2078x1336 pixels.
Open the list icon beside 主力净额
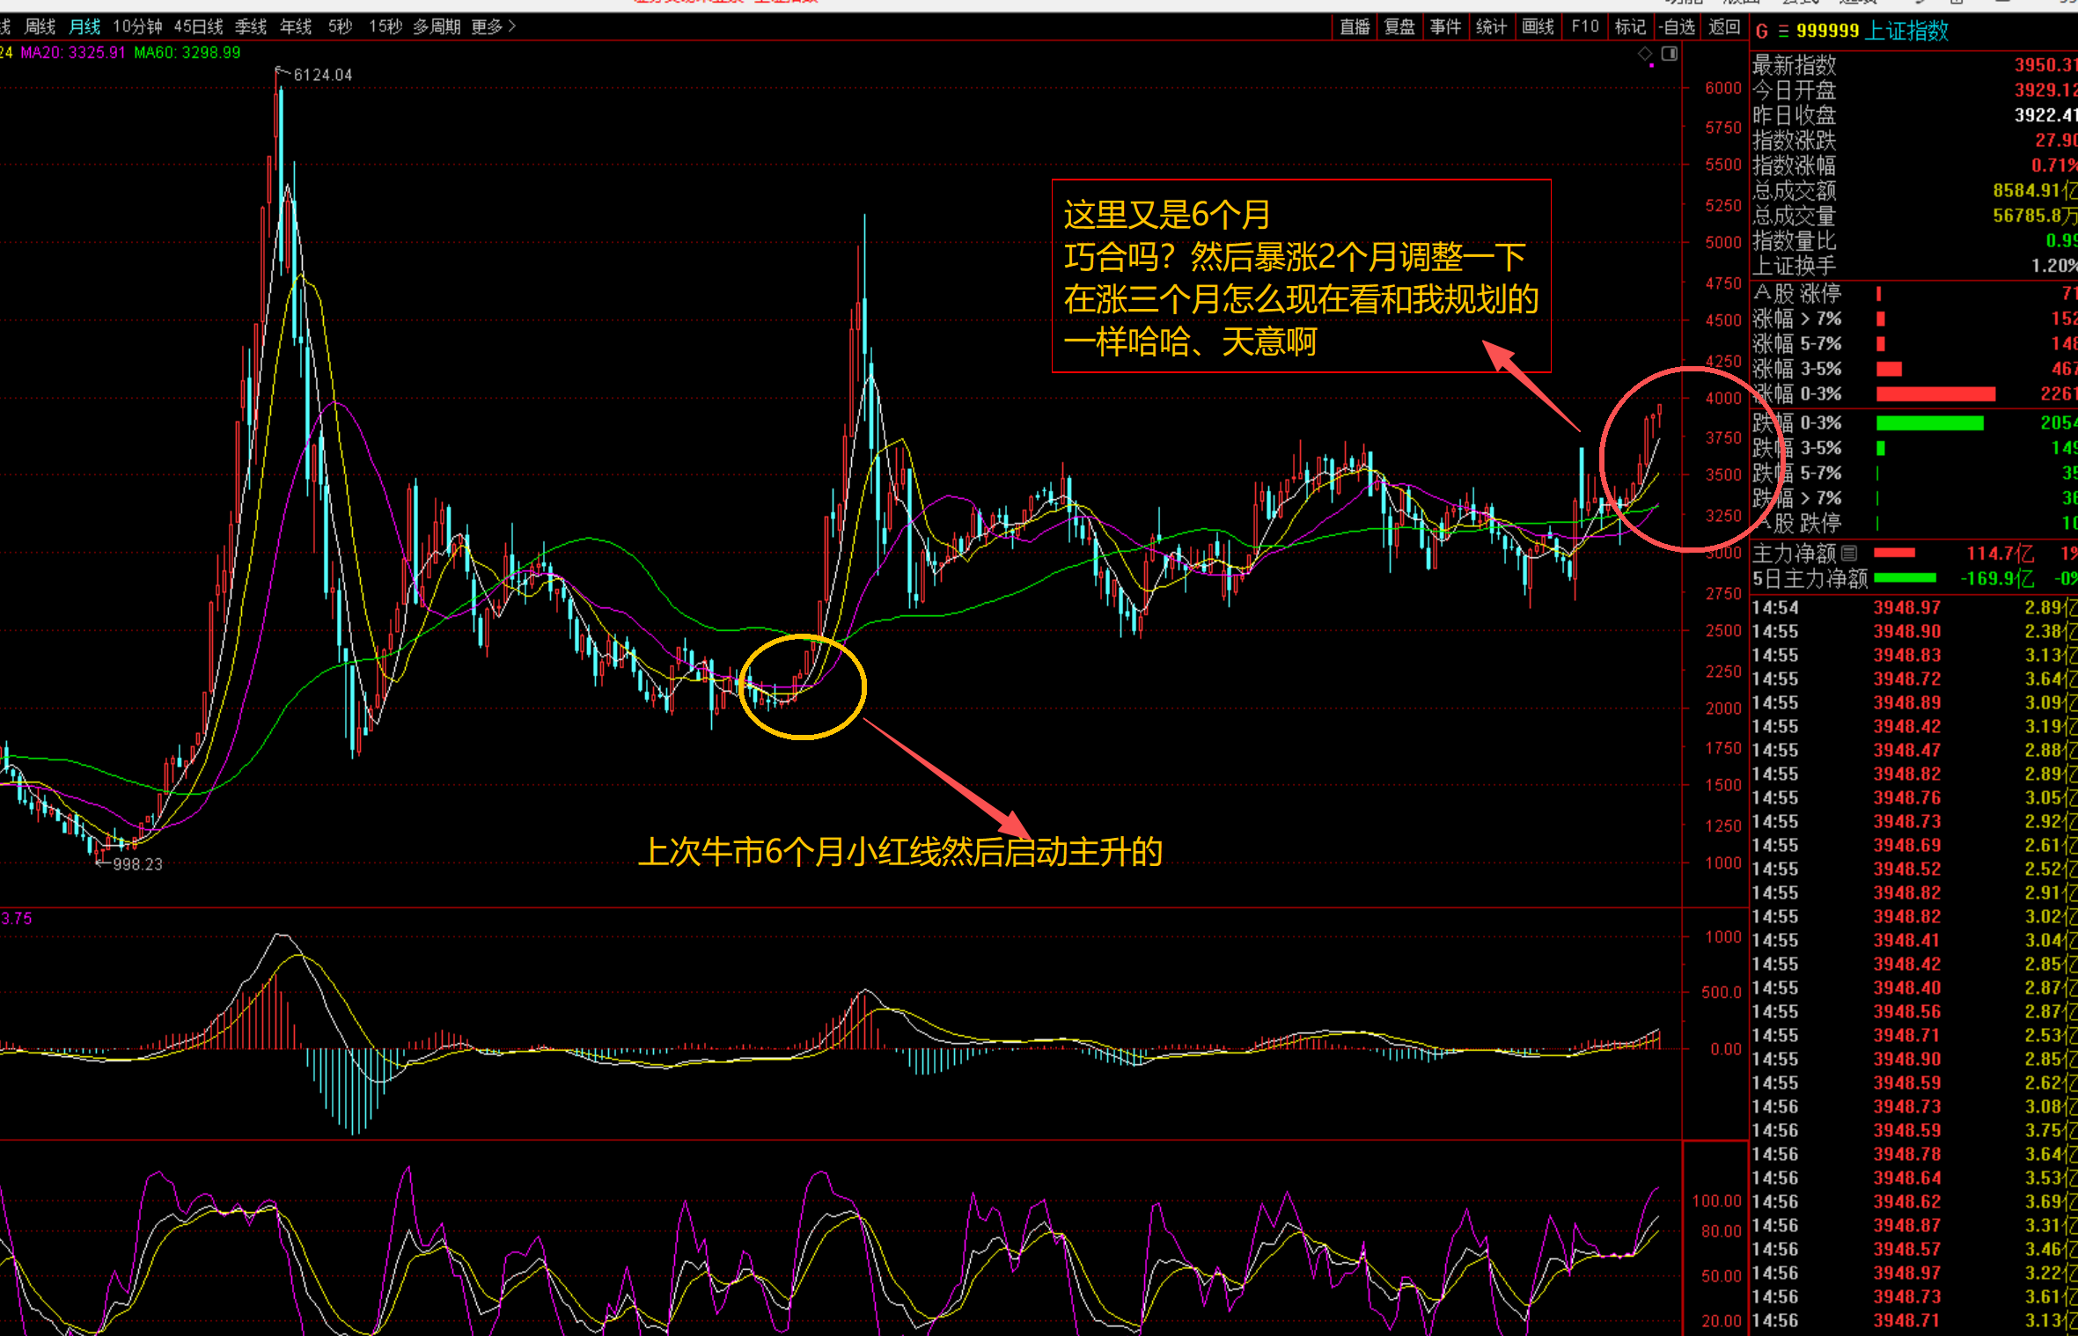click(1849, 554)
